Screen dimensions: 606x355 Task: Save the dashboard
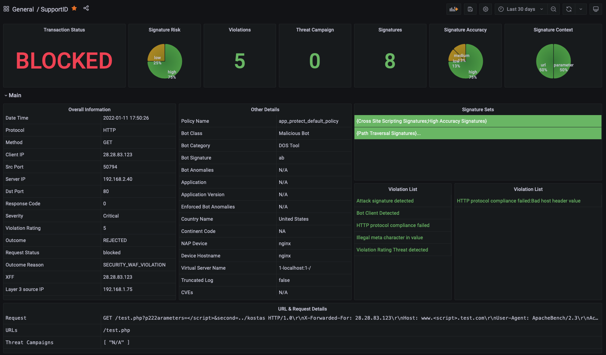coord(470,9)
